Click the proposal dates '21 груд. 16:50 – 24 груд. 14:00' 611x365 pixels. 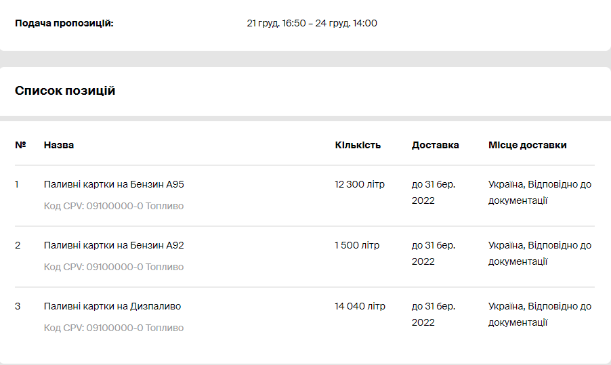(x=312, y=23)
